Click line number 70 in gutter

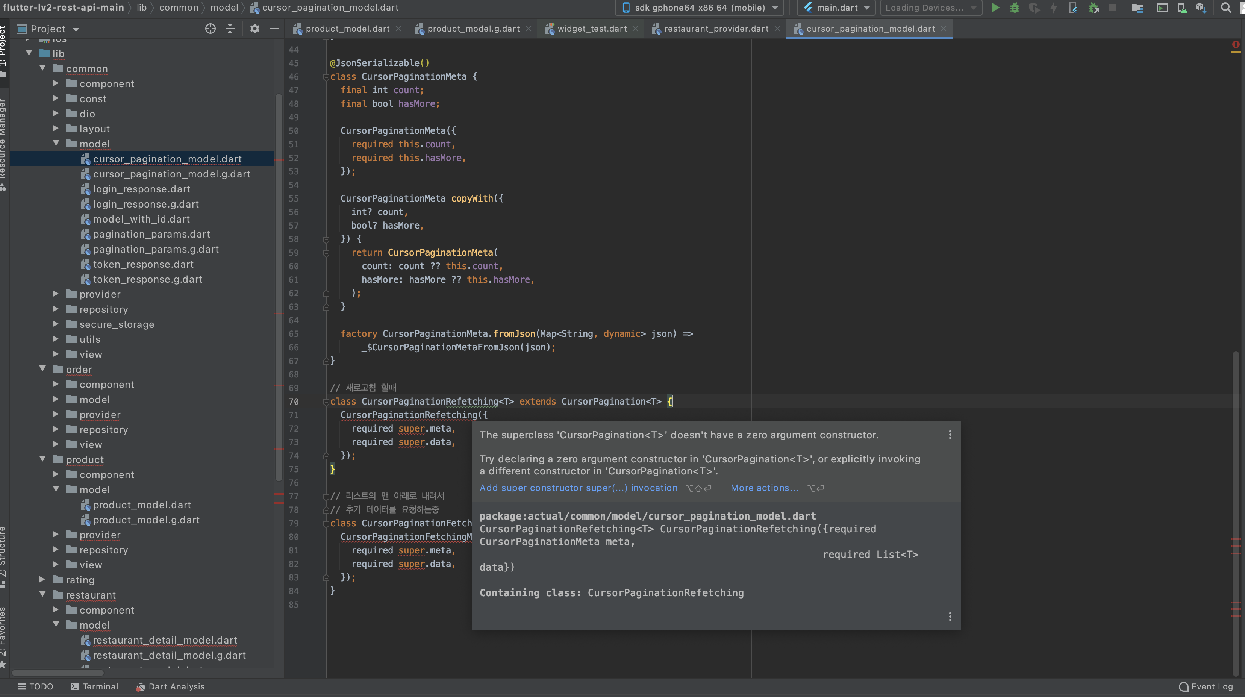(x=293, y=402)
